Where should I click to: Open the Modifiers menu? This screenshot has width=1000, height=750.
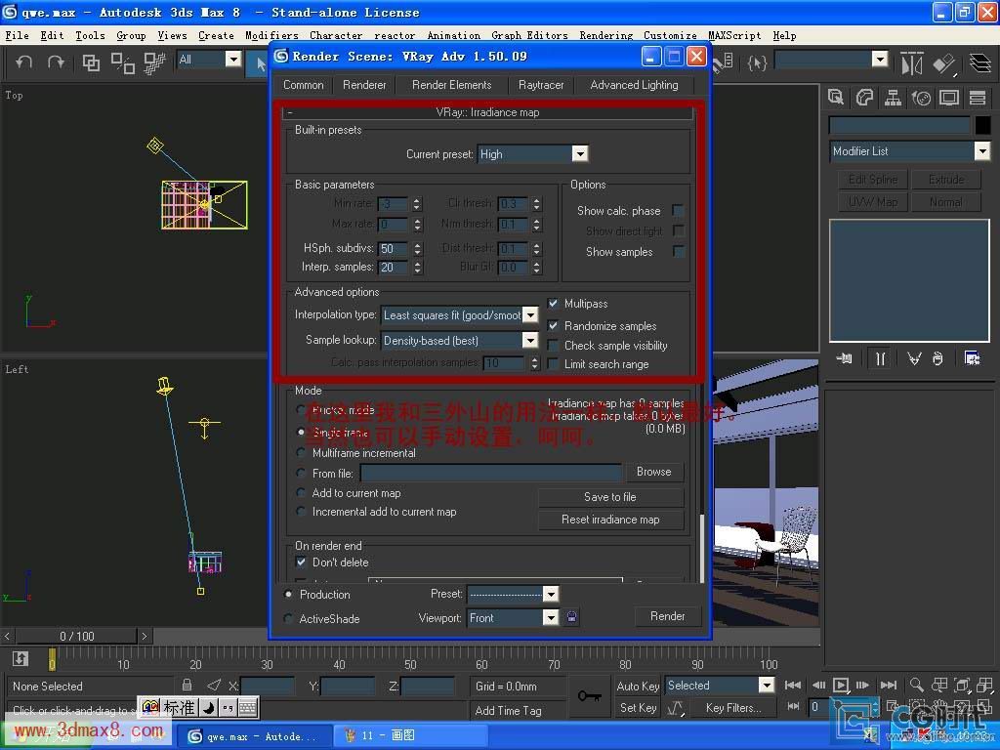271,36
